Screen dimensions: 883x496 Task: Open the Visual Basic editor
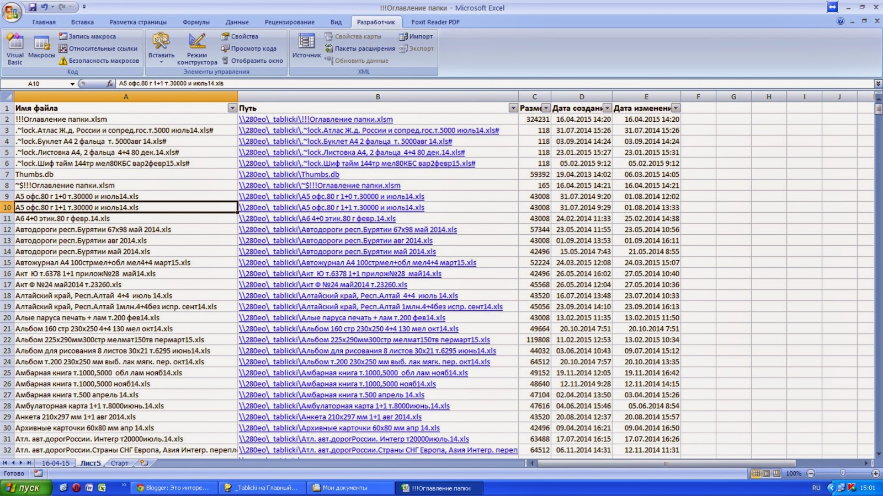[x=15, y=49]
